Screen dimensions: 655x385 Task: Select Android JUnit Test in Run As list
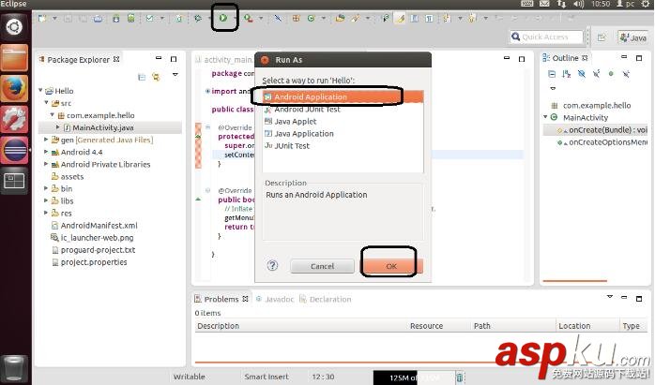(343, 110)
